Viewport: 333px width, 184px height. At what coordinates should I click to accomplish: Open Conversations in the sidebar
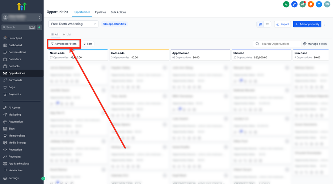click(x=17, y=52)
